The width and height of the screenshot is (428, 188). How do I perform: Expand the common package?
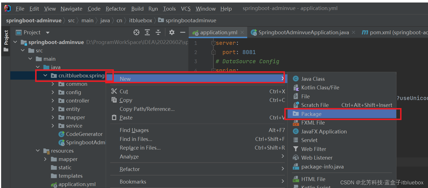tap(53, 84)
